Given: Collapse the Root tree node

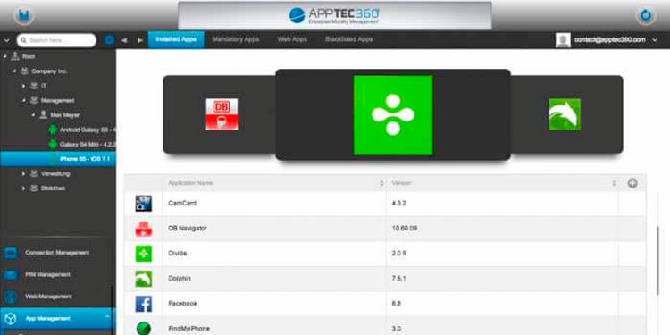Looking at the screenshot, I should point(5,56).
